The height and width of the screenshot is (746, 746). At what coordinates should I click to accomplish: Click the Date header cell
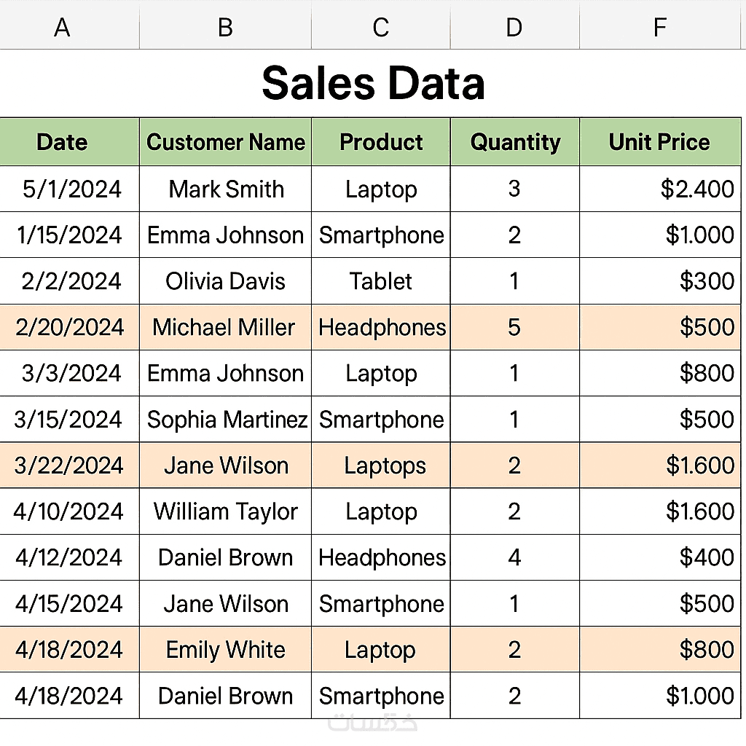63,142
